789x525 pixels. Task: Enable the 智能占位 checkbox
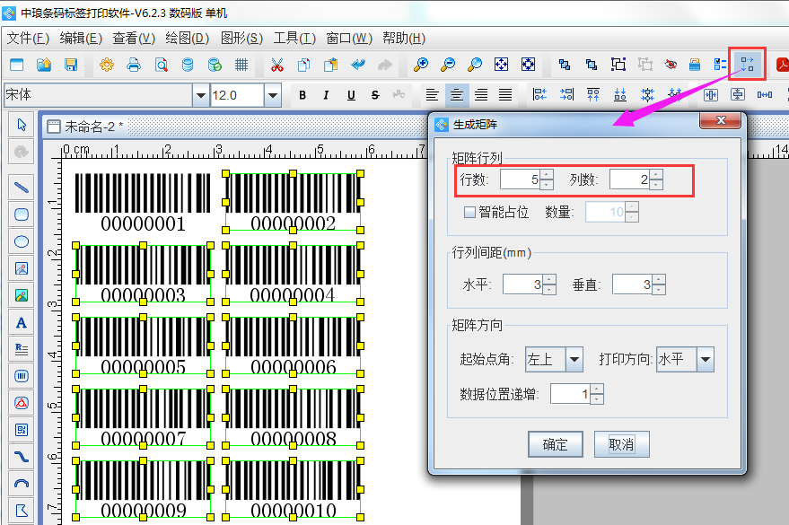click(469, 213)
